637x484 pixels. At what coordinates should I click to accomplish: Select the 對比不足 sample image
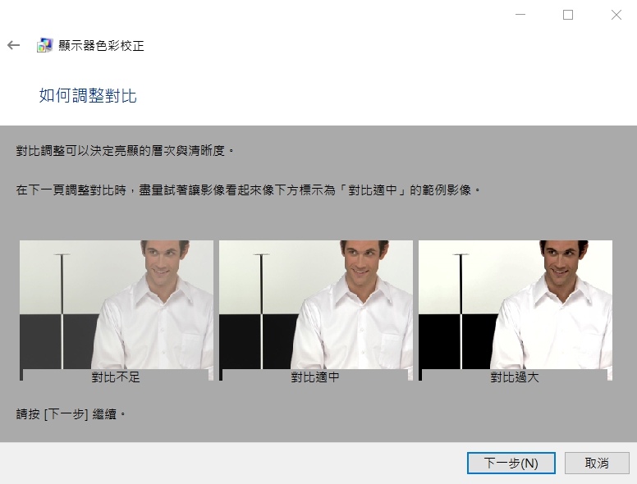pyautogui.click(x=117, y=304)
